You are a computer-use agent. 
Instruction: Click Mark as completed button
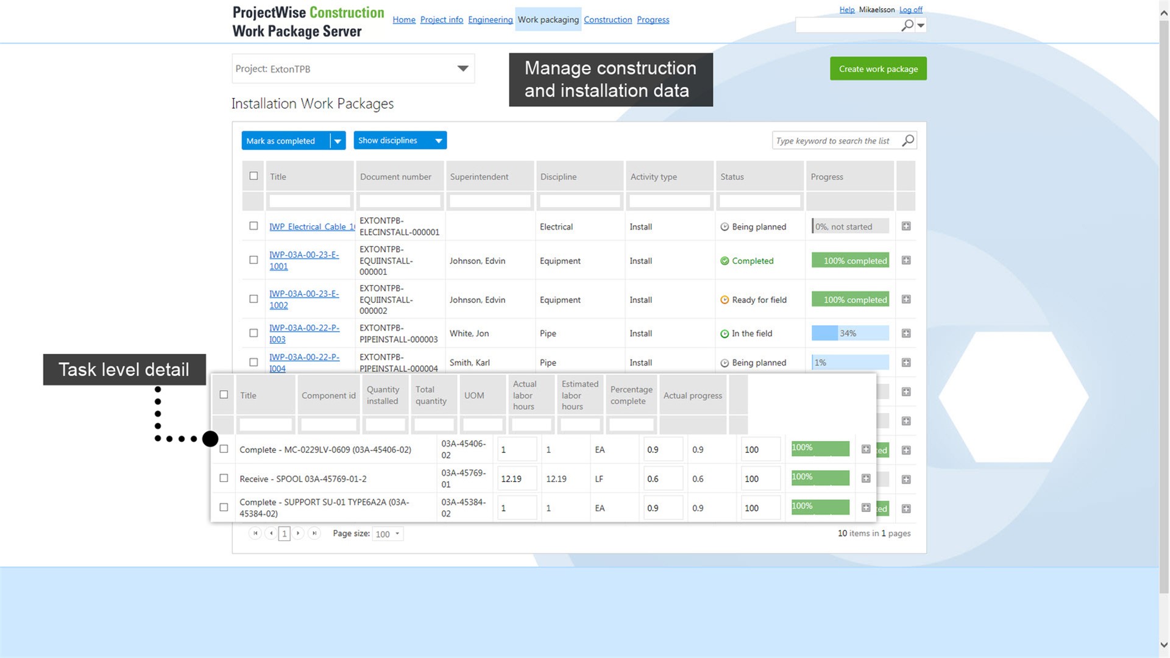pyautogui.click(x=286, y=141)
